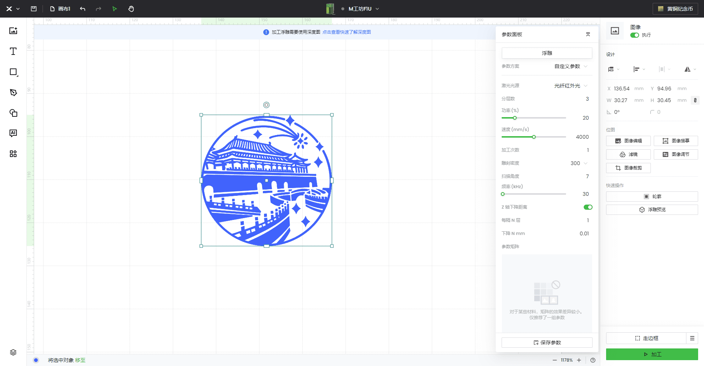Click the 黄铜纪念币 material button

pyautogui.click(x=676, y=9)
